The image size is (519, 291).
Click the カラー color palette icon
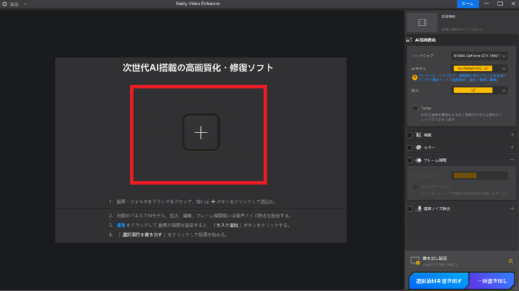point(418,147)
